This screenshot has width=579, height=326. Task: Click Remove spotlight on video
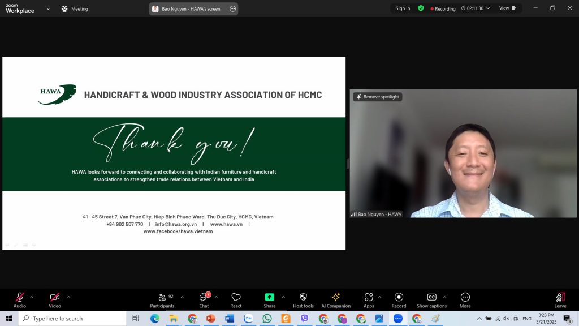(x=377, y=97)
